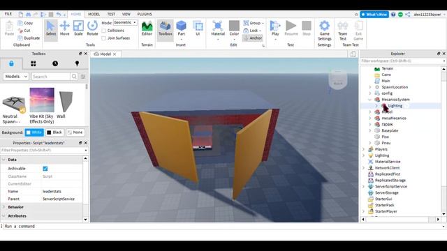Open Toolbox search filter options
The image size is (447, 251).
pos(83,76)
